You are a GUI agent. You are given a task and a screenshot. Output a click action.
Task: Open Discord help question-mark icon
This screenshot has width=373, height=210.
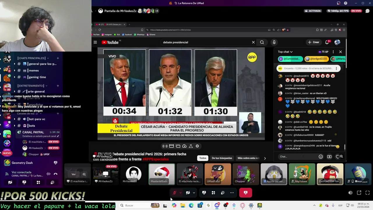pyautogui.click(x=346, y=3)
